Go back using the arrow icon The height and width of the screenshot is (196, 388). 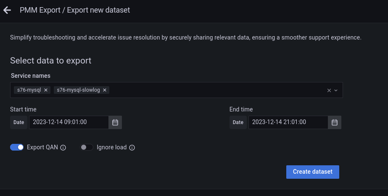7,11
